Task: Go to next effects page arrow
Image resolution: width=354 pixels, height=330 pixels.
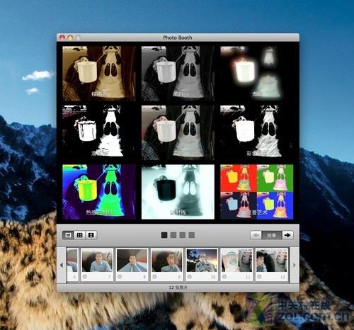Action: tap(287, 235)
